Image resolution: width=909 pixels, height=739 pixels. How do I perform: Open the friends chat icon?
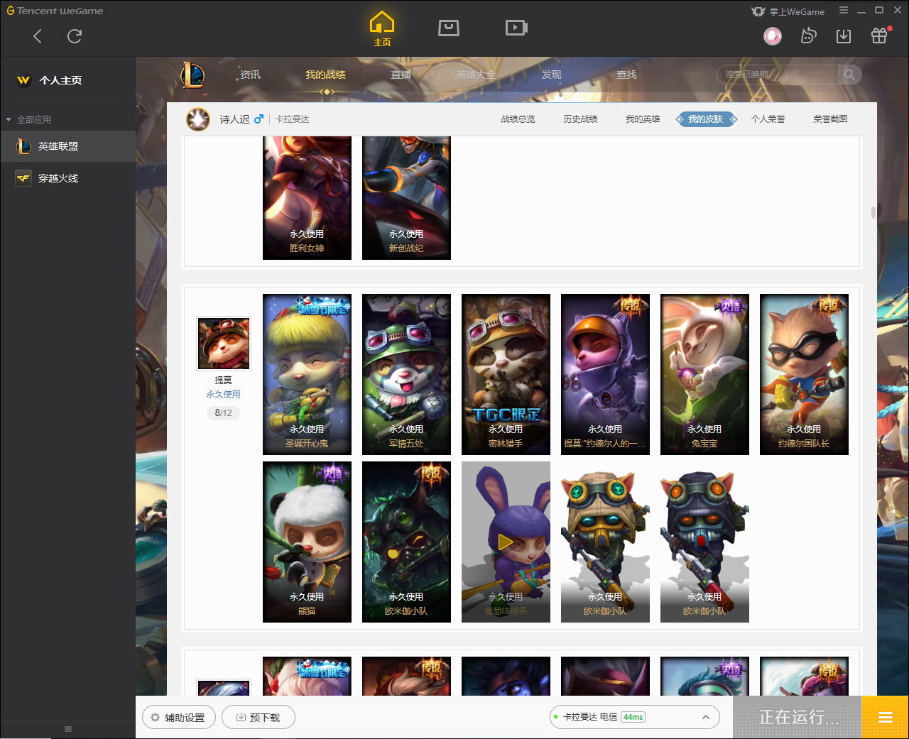808,35
